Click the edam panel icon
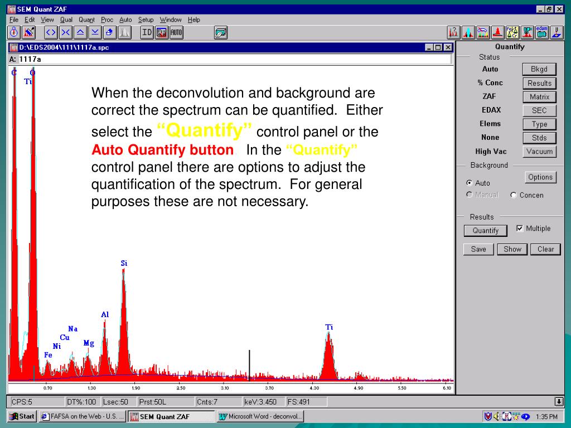Viewport: 571px width, 428px height. 542,32
